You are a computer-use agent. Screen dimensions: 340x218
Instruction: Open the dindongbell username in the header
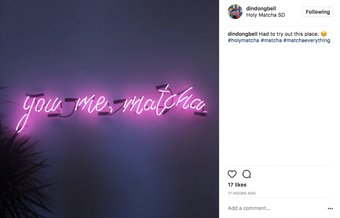coord(261,8)
